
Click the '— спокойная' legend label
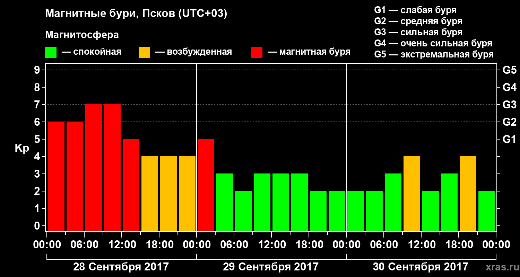point(92,52)
